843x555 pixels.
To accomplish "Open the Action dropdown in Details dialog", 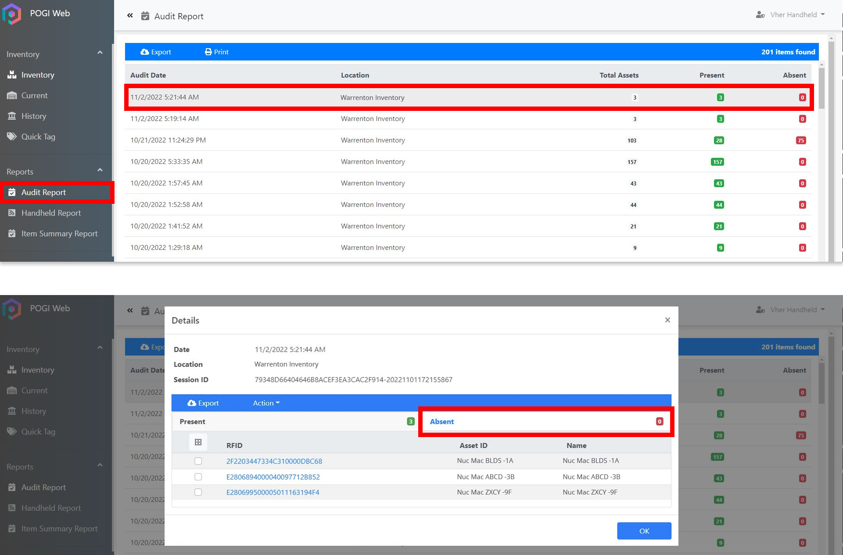I will (266, 403).
